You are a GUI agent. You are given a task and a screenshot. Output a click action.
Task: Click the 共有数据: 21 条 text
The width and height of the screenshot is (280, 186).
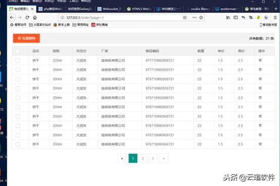[261, 38]
